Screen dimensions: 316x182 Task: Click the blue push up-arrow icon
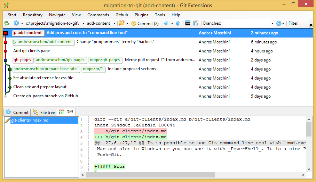(177, 23)
